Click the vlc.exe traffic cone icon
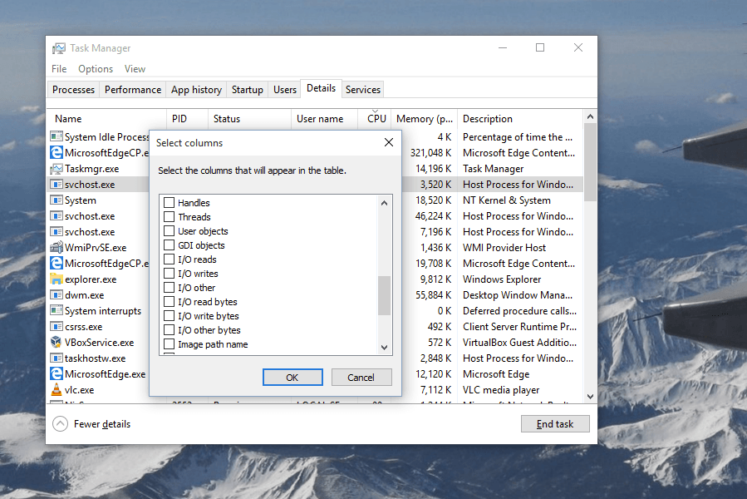747x499 pixels. (57, 390)
